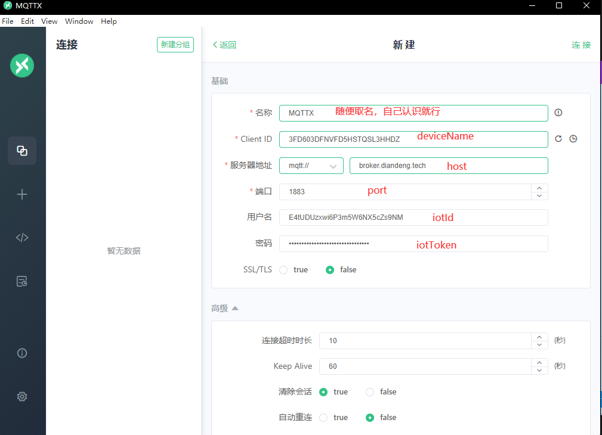Image resolution: width=602 pixels, height=435 pixels.
Task: Collapse the 高级 section chevron
Action: [x=234, y=307]
